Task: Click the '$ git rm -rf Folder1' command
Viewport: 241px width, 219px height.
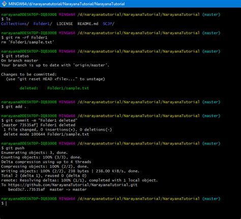Action: (x=24, y=38)
